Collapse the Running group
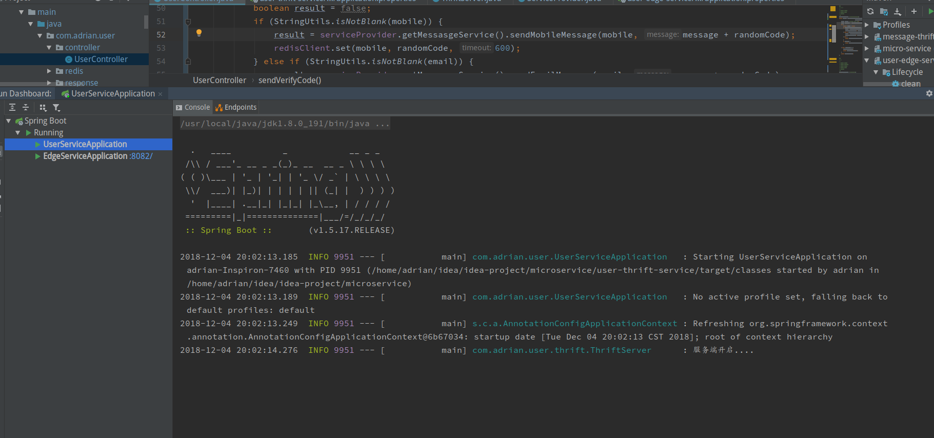This screenshot has height=438, width=934. coord(18,133)
